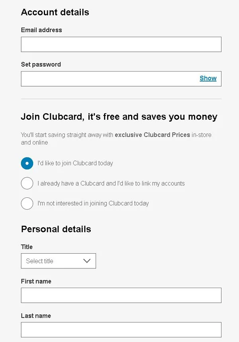Image resolution: width=239 pixels, height=342 pixels.
Task: Select "I'm not interested in joining Clubcard today"
Action: point(27,203)
